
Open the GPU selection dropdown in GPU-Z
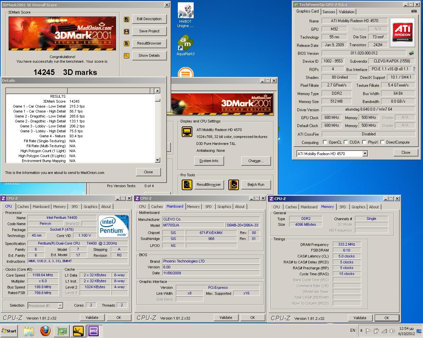pyautogui.click(x=365, y=153)
